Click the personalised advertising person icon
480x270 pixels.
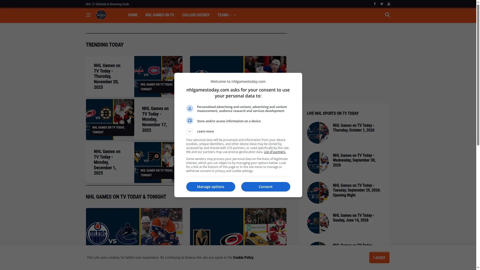click(190, 108)
